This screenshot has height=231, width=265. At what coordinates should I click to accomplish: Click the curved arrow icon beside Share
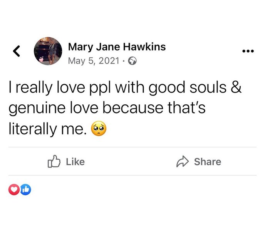pos(181,162)
